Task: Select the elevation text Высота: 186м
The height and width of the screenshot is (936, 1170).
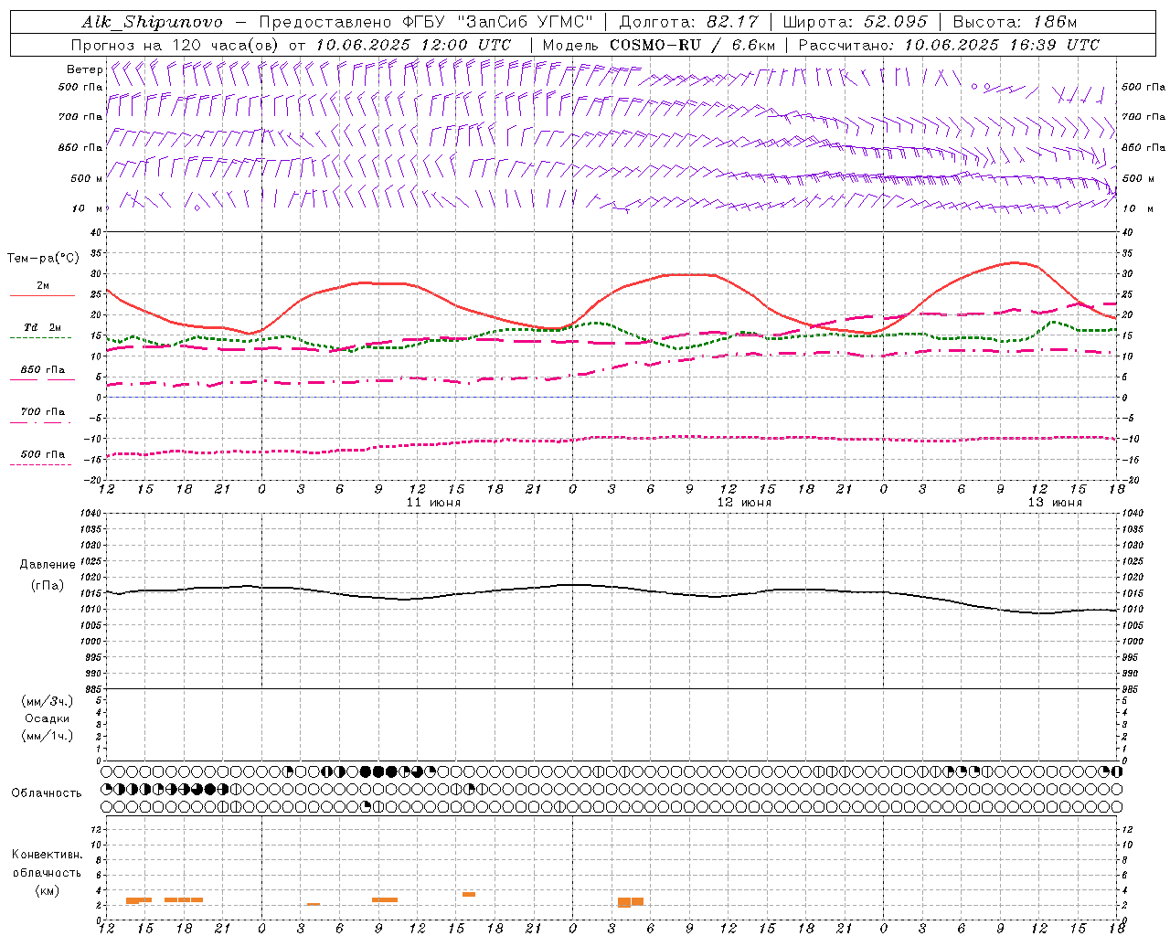Action: click(x=1015, y=22)
